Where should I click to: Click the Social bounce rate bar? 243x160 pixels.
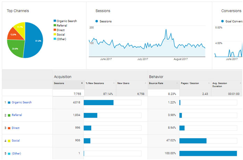(193, 141)
